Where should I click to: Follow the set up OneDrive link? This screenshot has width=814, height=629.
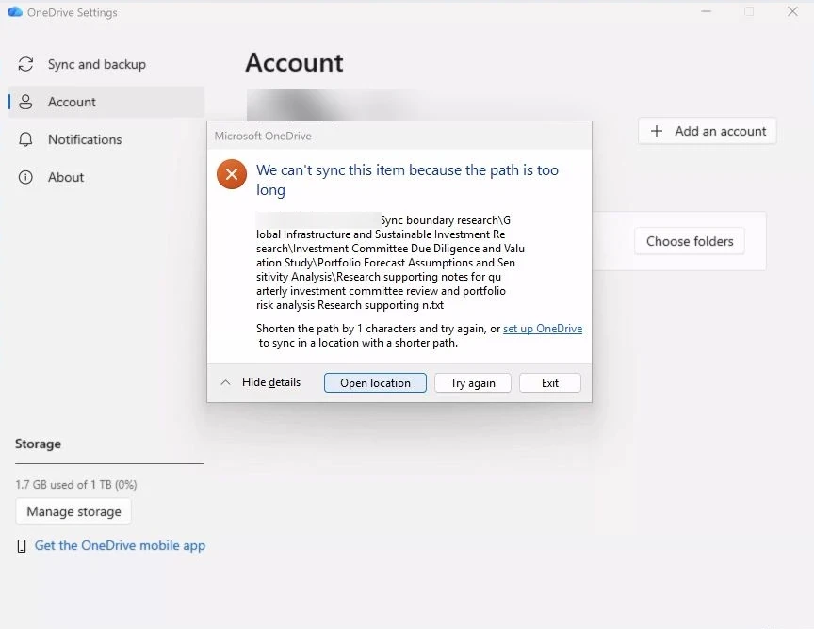543,329
